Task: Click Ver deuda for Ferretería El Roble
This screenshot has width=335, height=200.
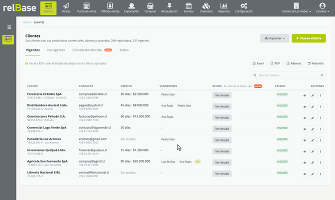Action: tap(222, 95)
